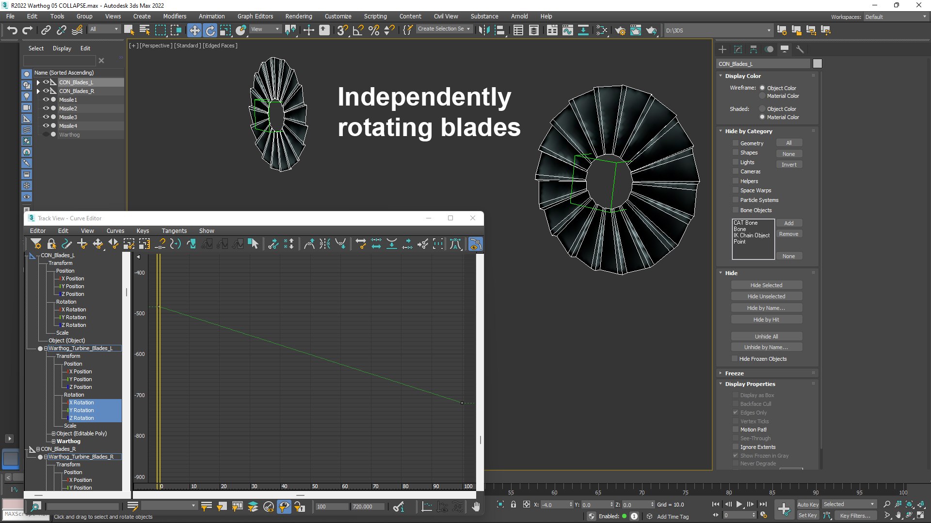The height and width of the screenshot is (523, 931).
Task: Click the Mirror tool icon
Action: (484, 31)
